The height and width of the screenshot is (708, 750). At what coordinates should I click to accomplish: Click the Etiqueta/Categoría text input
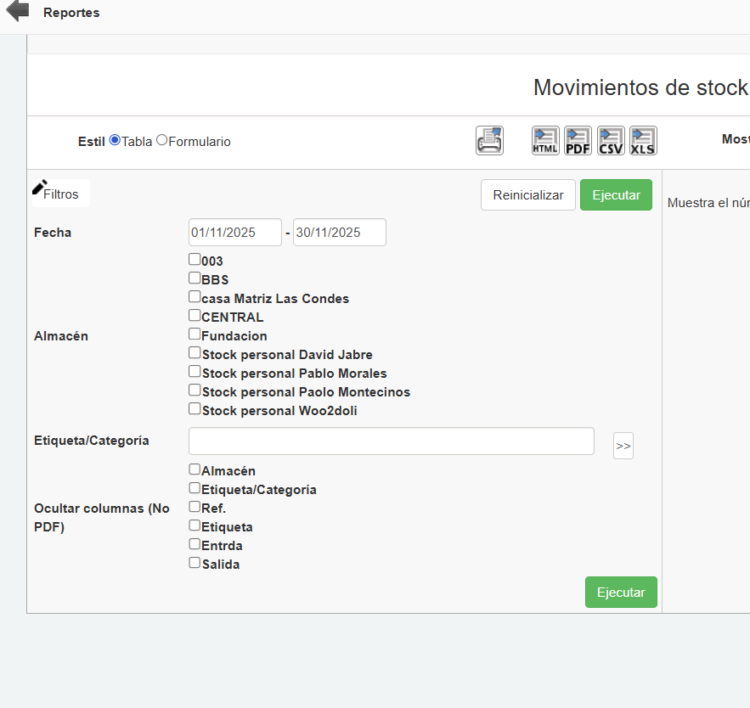click(391, 441)
